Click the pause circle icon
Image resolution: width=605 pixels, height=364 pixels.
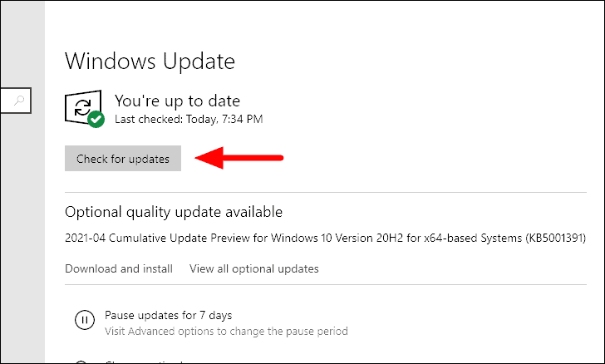85,320
